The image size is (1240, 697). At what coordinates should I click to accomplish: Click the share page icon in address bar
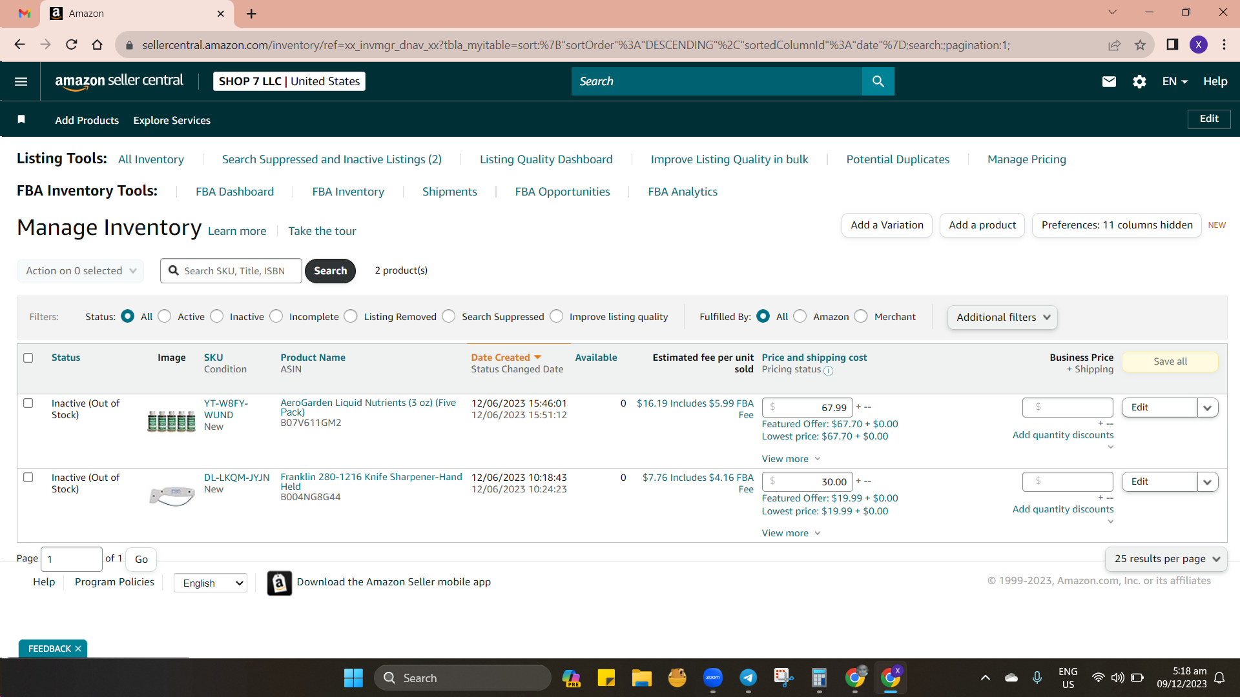[x=1114, y=45]
